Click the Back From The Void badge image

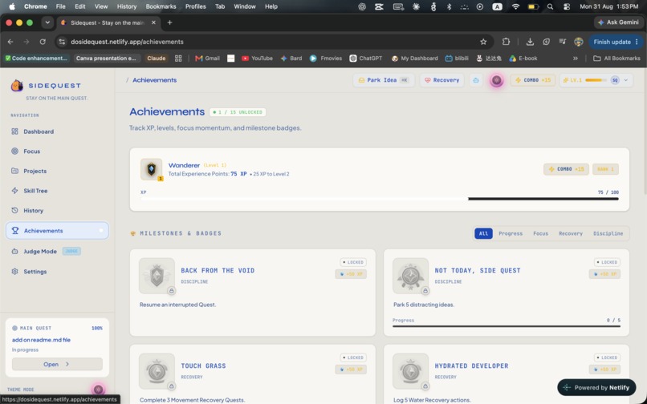[x=157, y=276]
